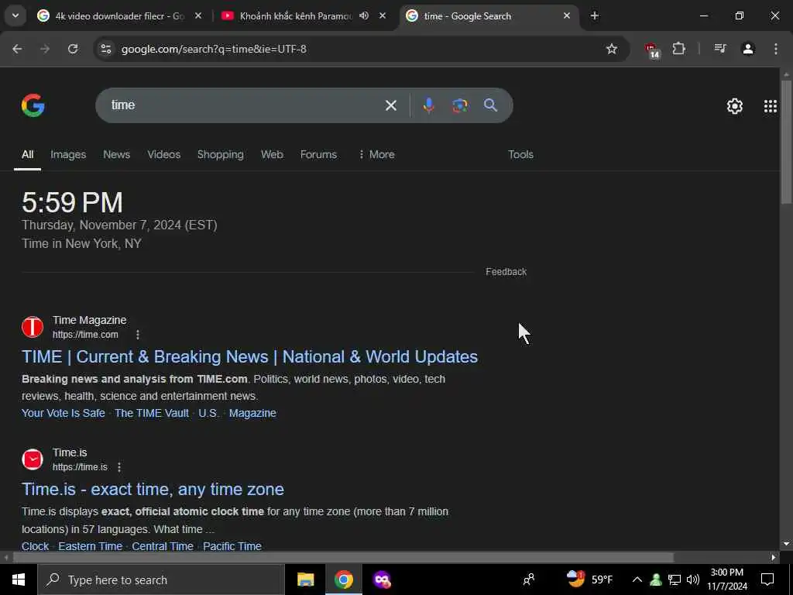Screen dimensions: 793x595
Task: Open the Eastern Time sitelink
Action: 90,546
